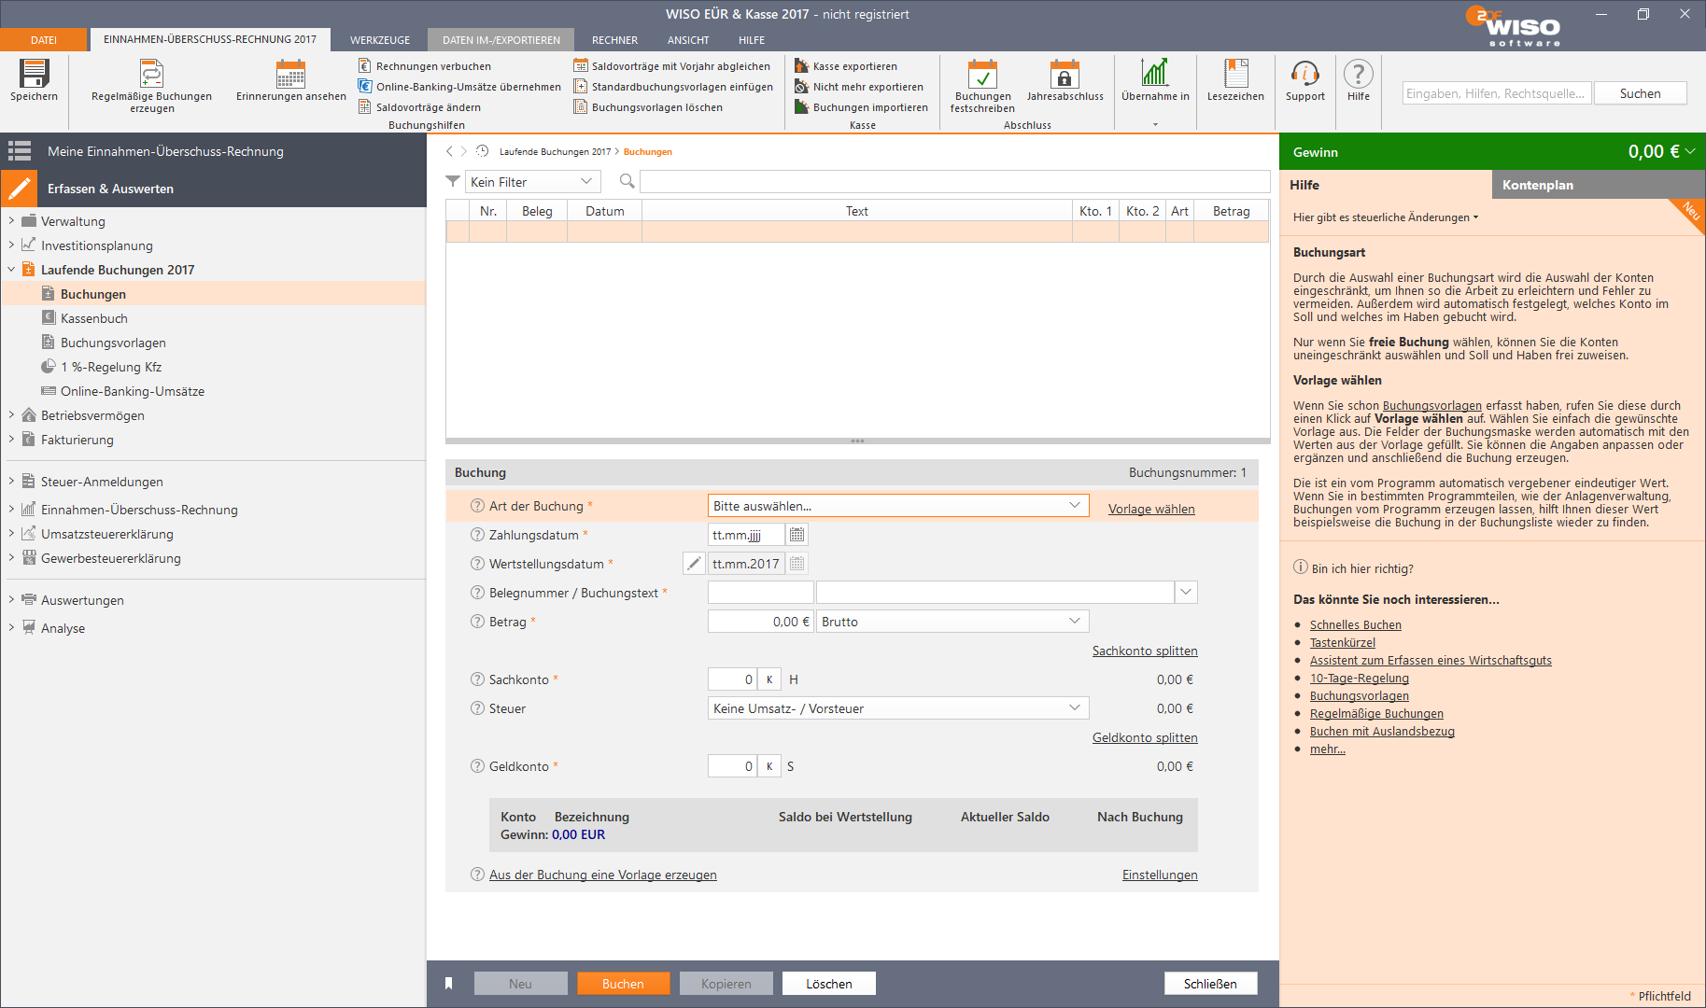The width and height of the screenshot is (1706, 1008).
Task: Click Geldkonto splitten link
Action: 1145,737
